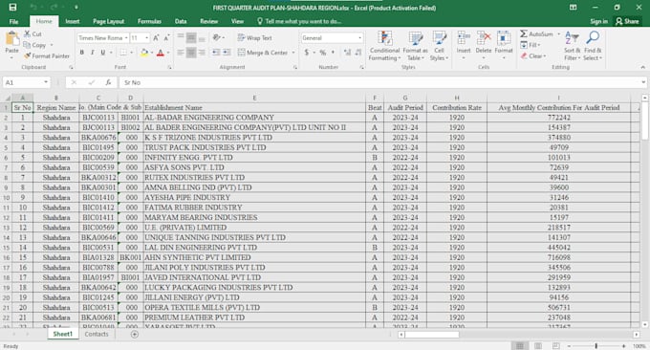The height and width of the screenshot is (350, 650).
Task: Open the General number format dropdown
Action: tap(359, 37)
